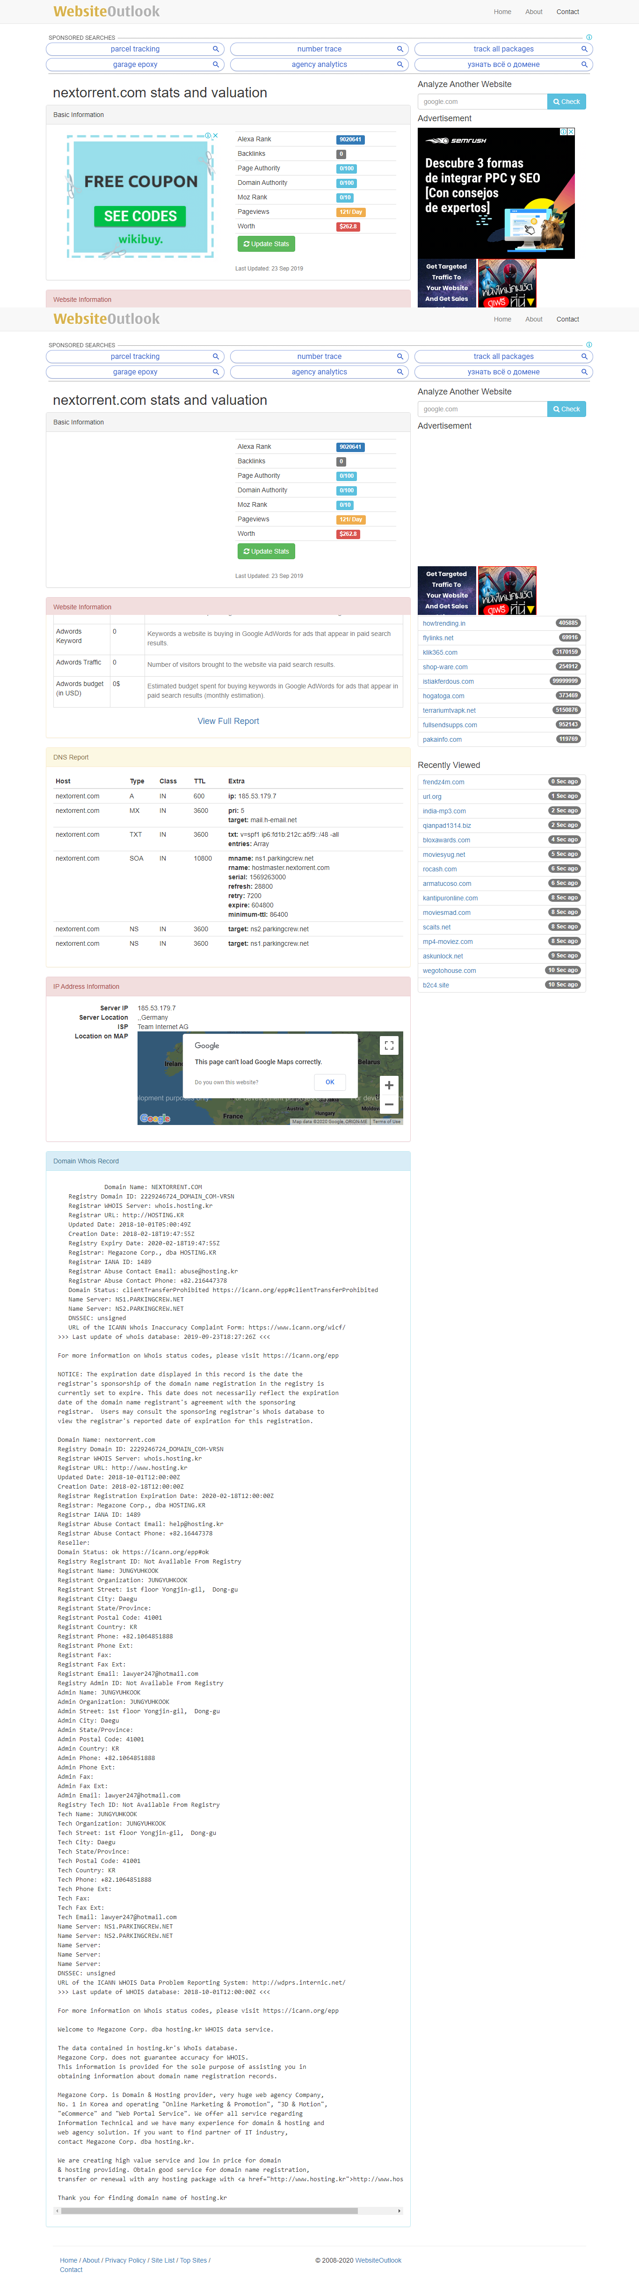Open frendz4m.com under Recently Viewed

(443, 782)
